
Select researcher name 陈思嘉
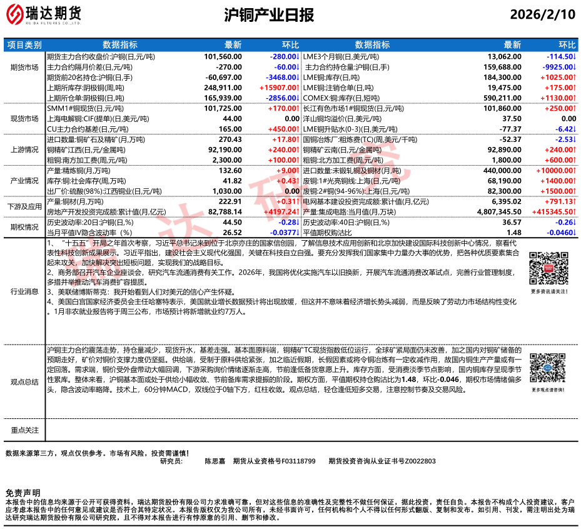point(215,461)
